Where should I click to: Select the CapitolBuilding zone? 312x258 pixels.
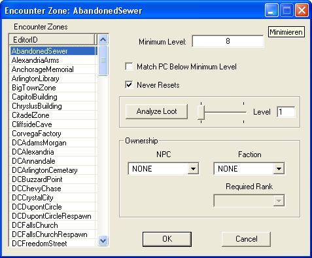click(53, 97)
